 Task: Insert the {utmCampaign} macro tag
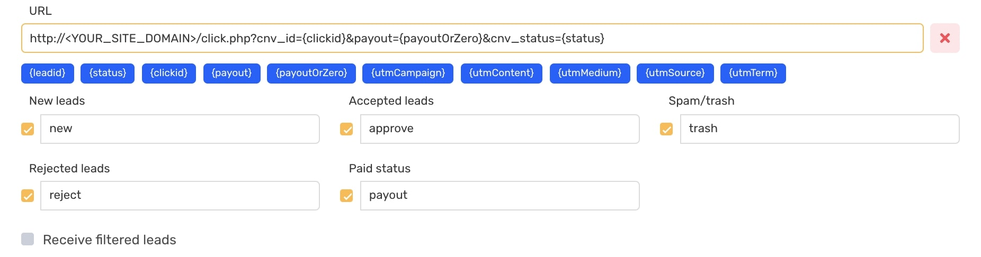[408, 73]
